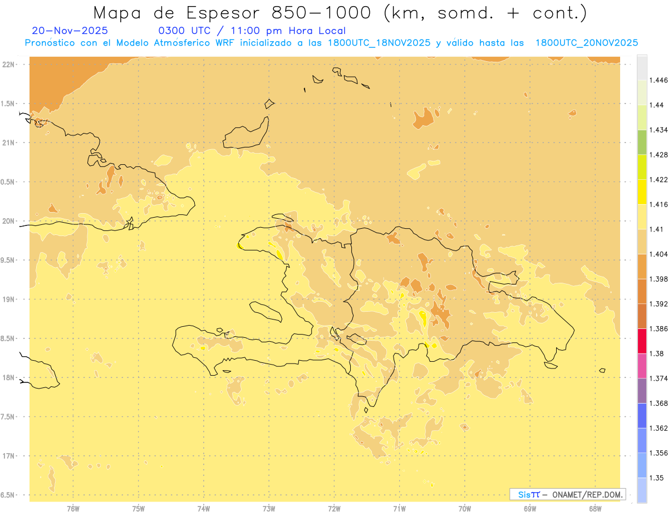Click the color bar value 1.434
Viewport: 668px width, 516px height.
click(660, 130)
